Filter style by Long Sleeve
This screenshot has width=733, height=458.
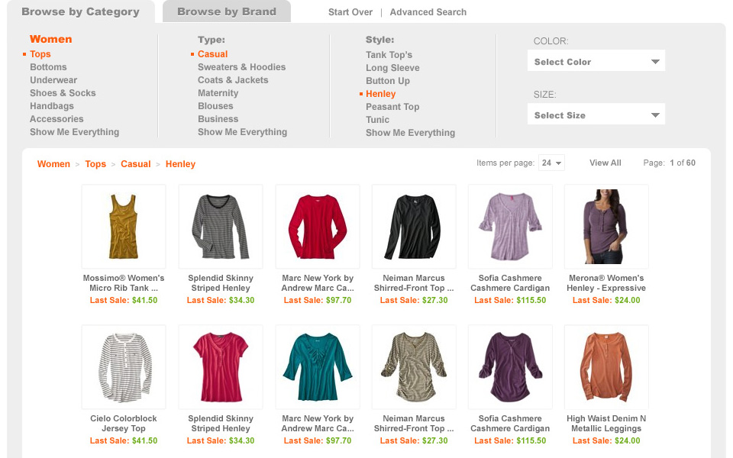392,68
